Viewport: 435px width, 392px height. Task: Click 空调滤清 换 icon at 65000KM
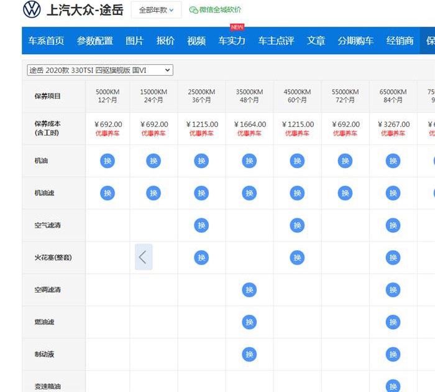(x=393, y=290)
